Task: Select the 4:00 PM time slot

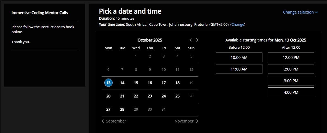Action: coord(291,92)
